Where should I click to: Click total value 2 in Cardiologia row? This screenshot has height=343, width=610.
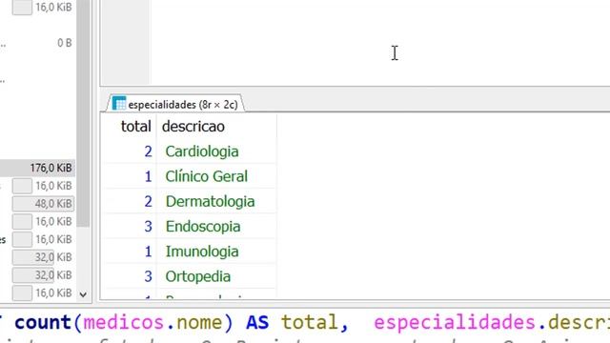click(x=149, y=151)
